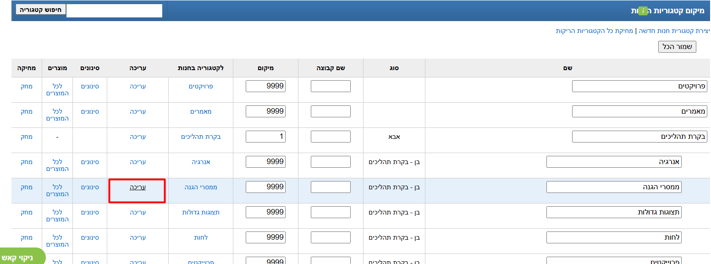This screenshot has width=711, height=264.
Task: Open the אנרגיה store category link
Action: click(x=201, y=162)
